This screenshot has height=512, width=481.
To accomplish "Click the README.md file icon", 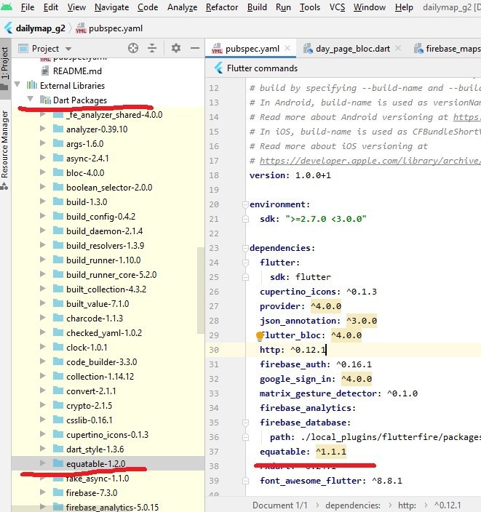I will pos(45,71).
